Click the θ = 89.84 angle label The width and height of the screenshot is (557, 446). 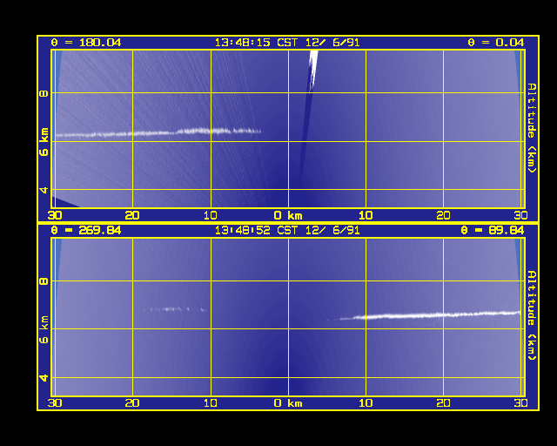point(492,231)
